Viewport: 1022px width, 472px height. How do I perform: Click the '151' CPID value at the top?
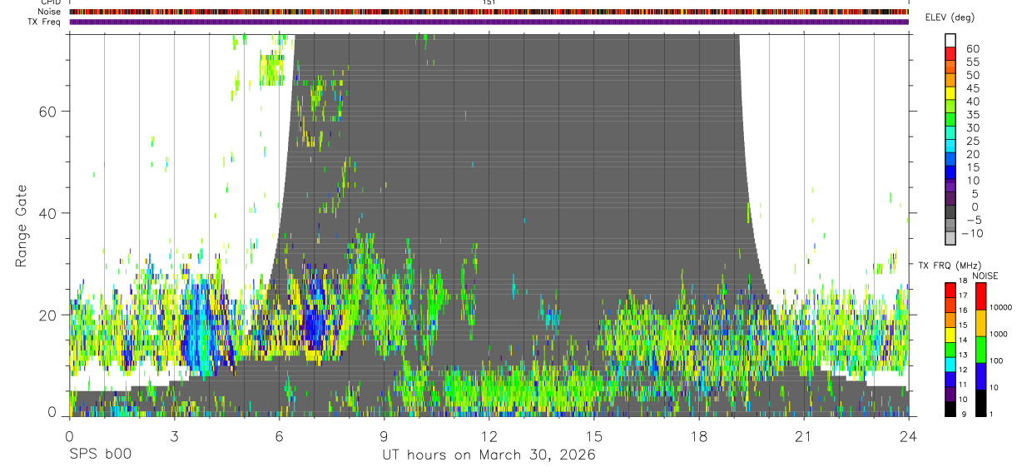coord(489,2)
